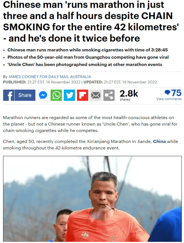
Task: Click the article headline about chain smoking
Action: pyautogui.click(x=91, y=21)
